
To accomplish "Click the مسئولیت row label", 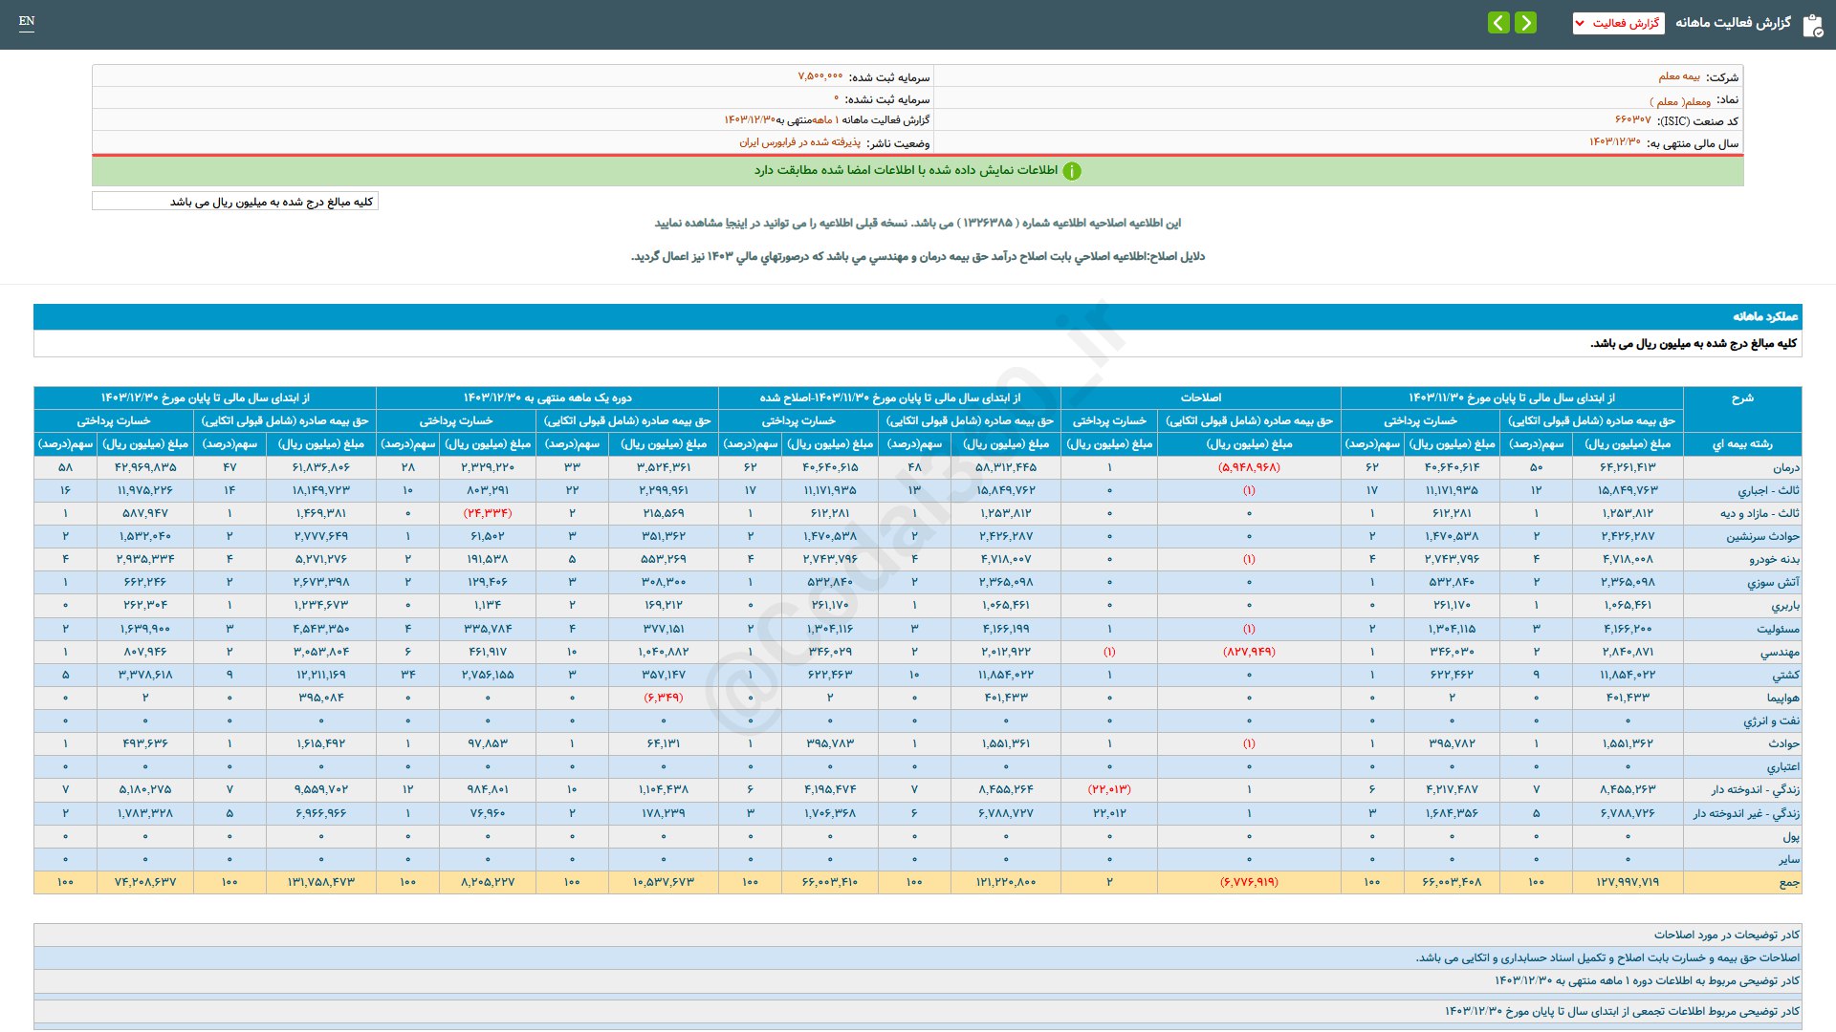I will point(1778,629).
